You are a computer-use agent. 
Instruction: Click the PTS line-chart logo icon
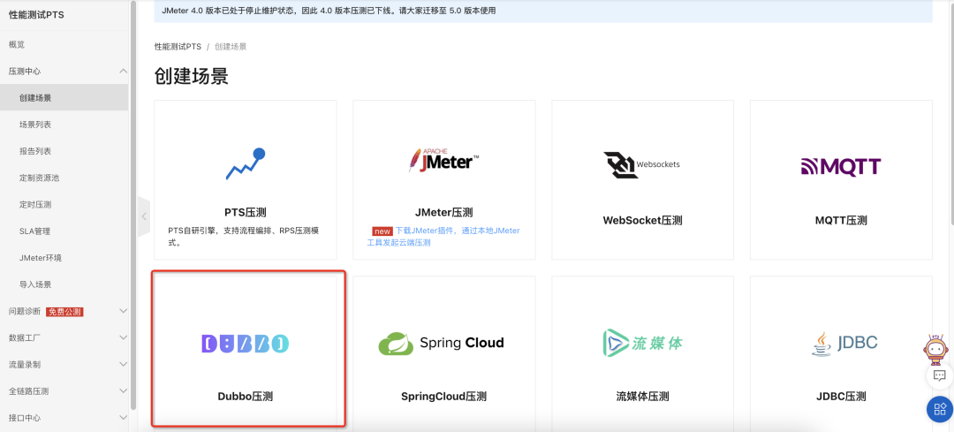click(x=246, y=163)
